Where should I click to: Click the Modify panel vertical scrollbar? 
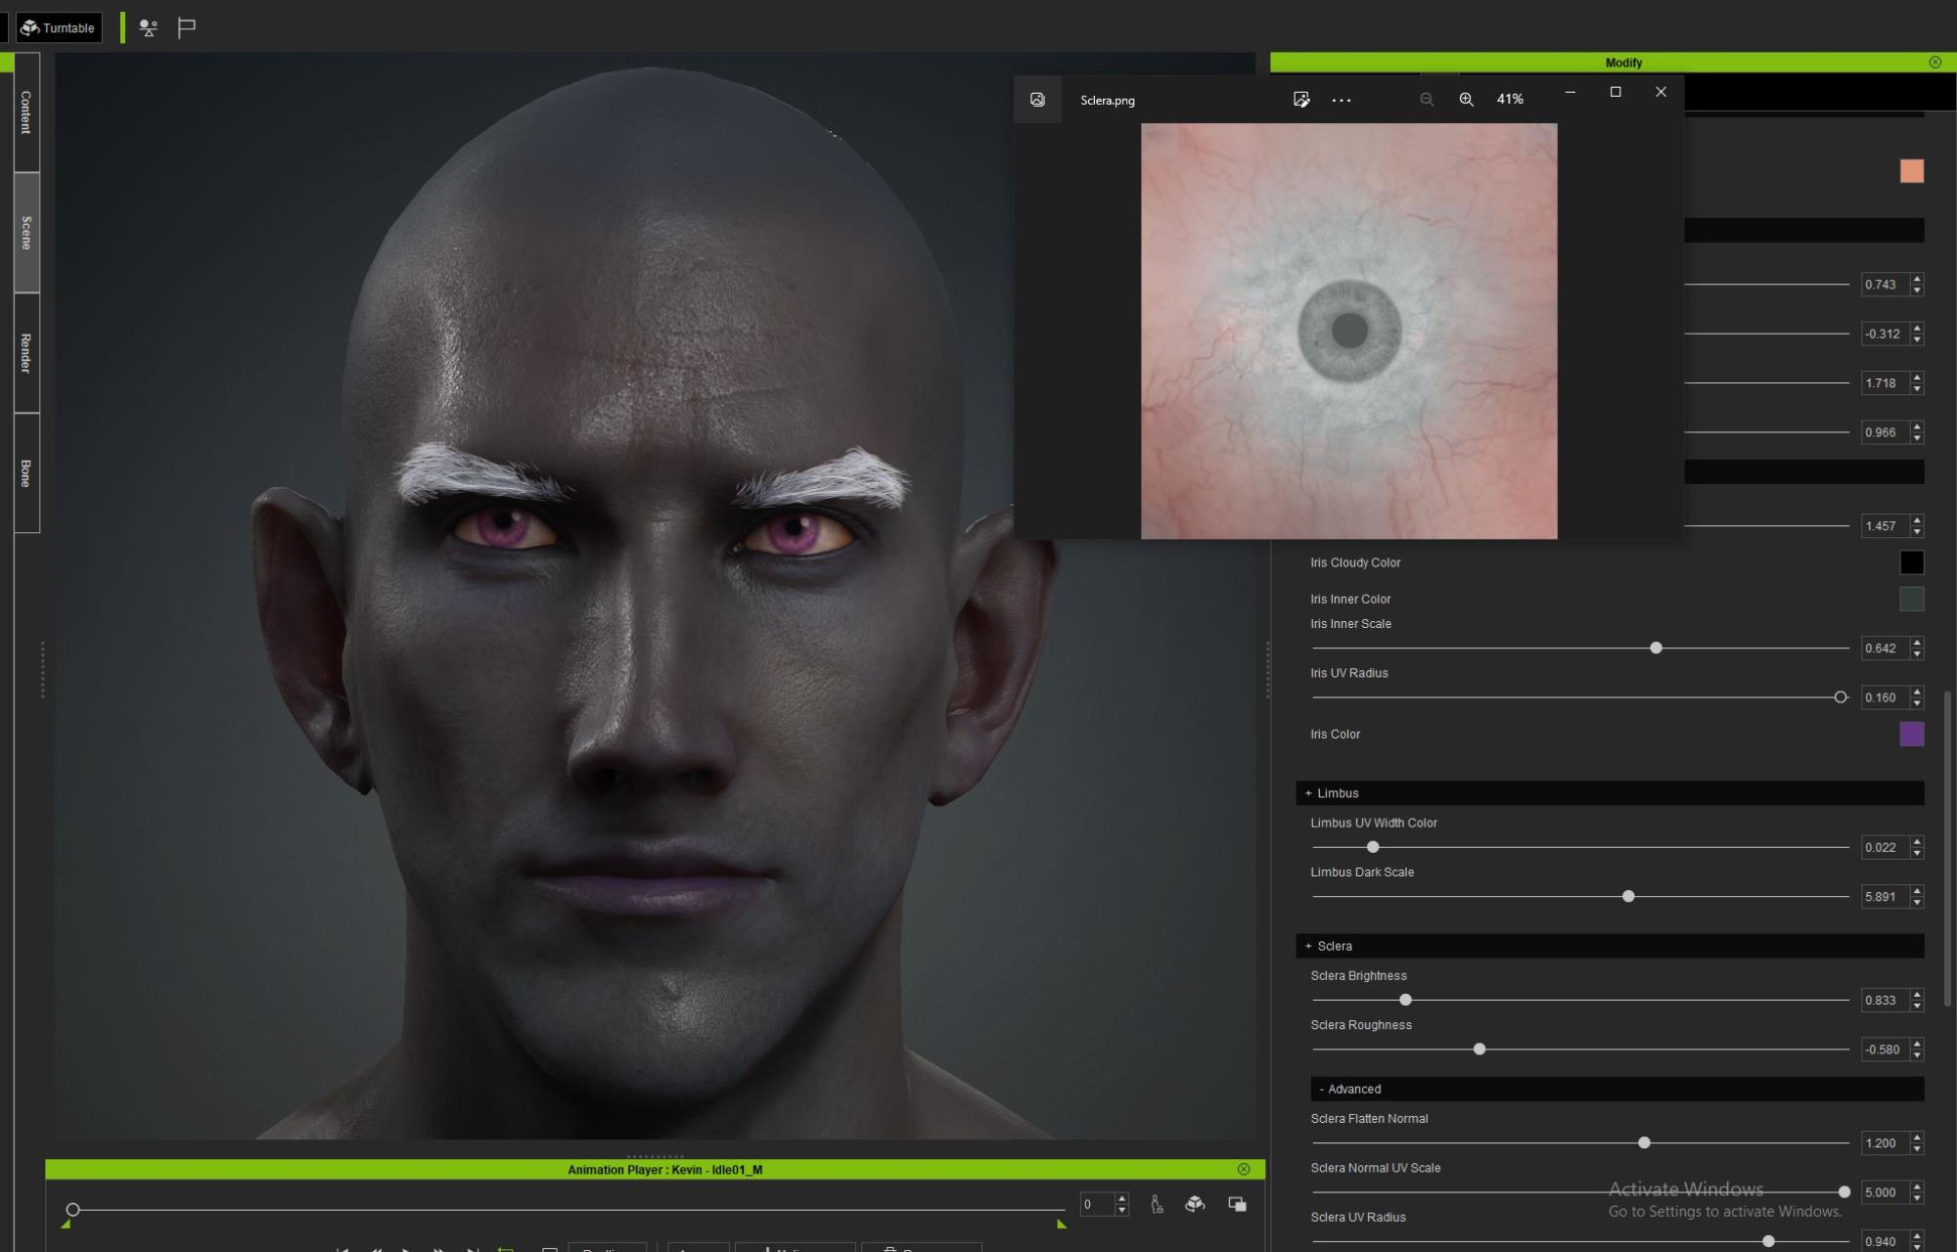pos(1947,849)
